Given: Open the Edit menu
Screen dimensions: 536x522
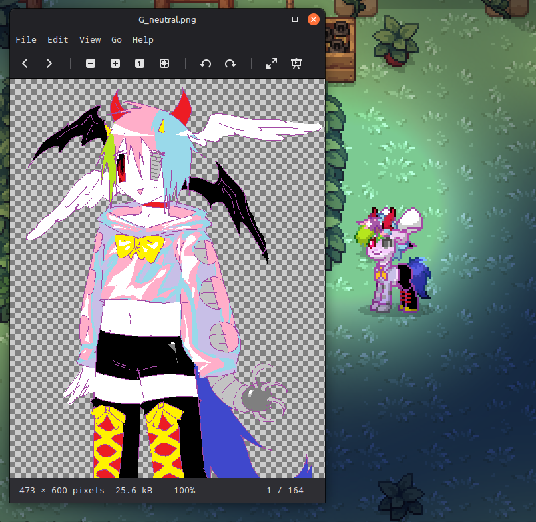Looking at the screenshot, I should [58, 40].
